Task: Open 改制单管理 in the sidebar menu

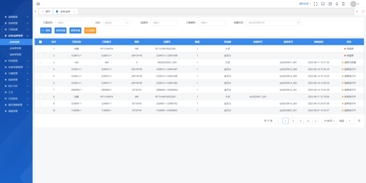Action: [15, 48]
